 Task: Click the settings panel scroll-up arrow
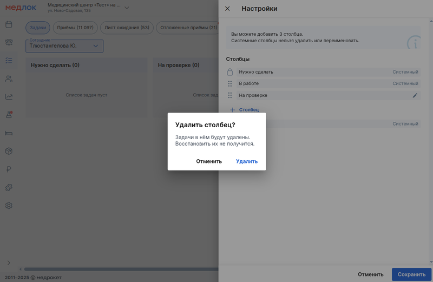[x=431, y=21]
